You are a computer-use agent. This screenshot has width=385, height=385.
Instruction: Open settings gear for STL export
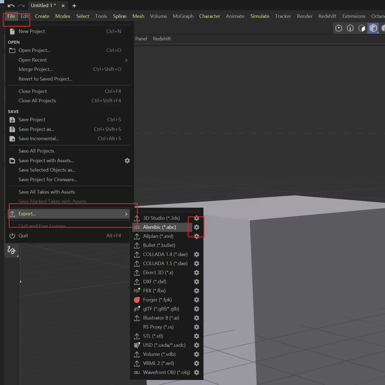coord(197,336)
